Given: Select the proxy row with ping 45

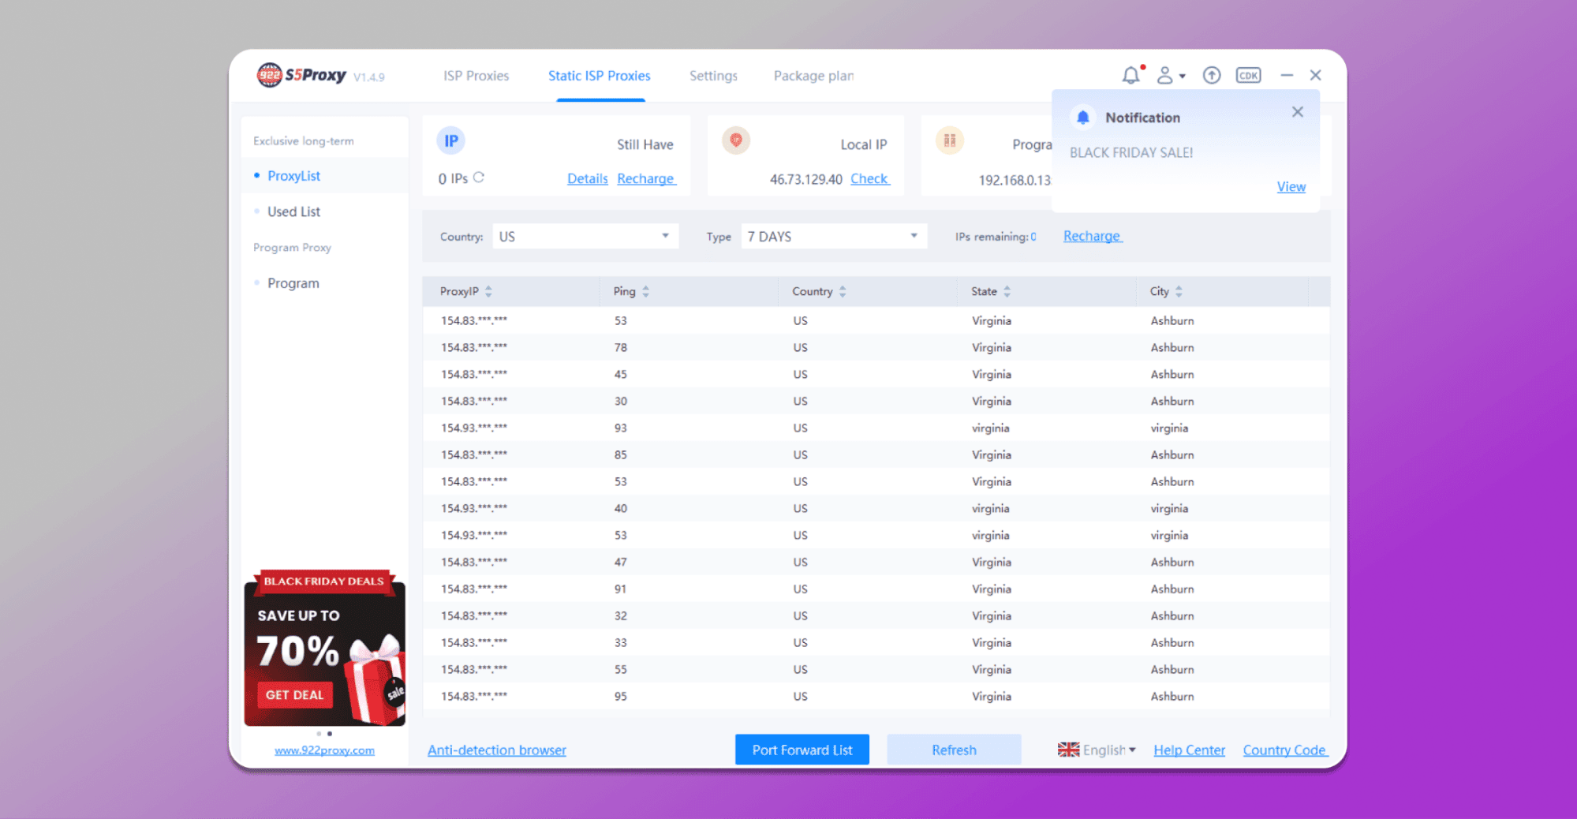Looking at the screenshot, I should (876, 374).
